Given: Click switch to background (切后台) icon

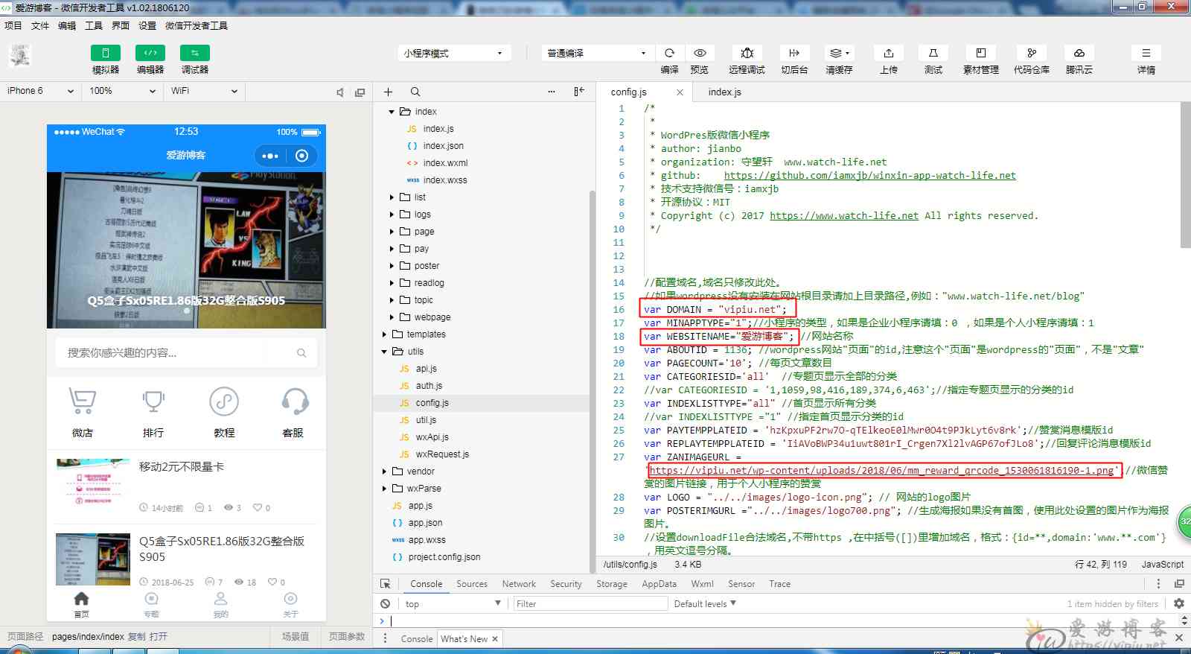Looking at the screenshot, I should 794,53.
